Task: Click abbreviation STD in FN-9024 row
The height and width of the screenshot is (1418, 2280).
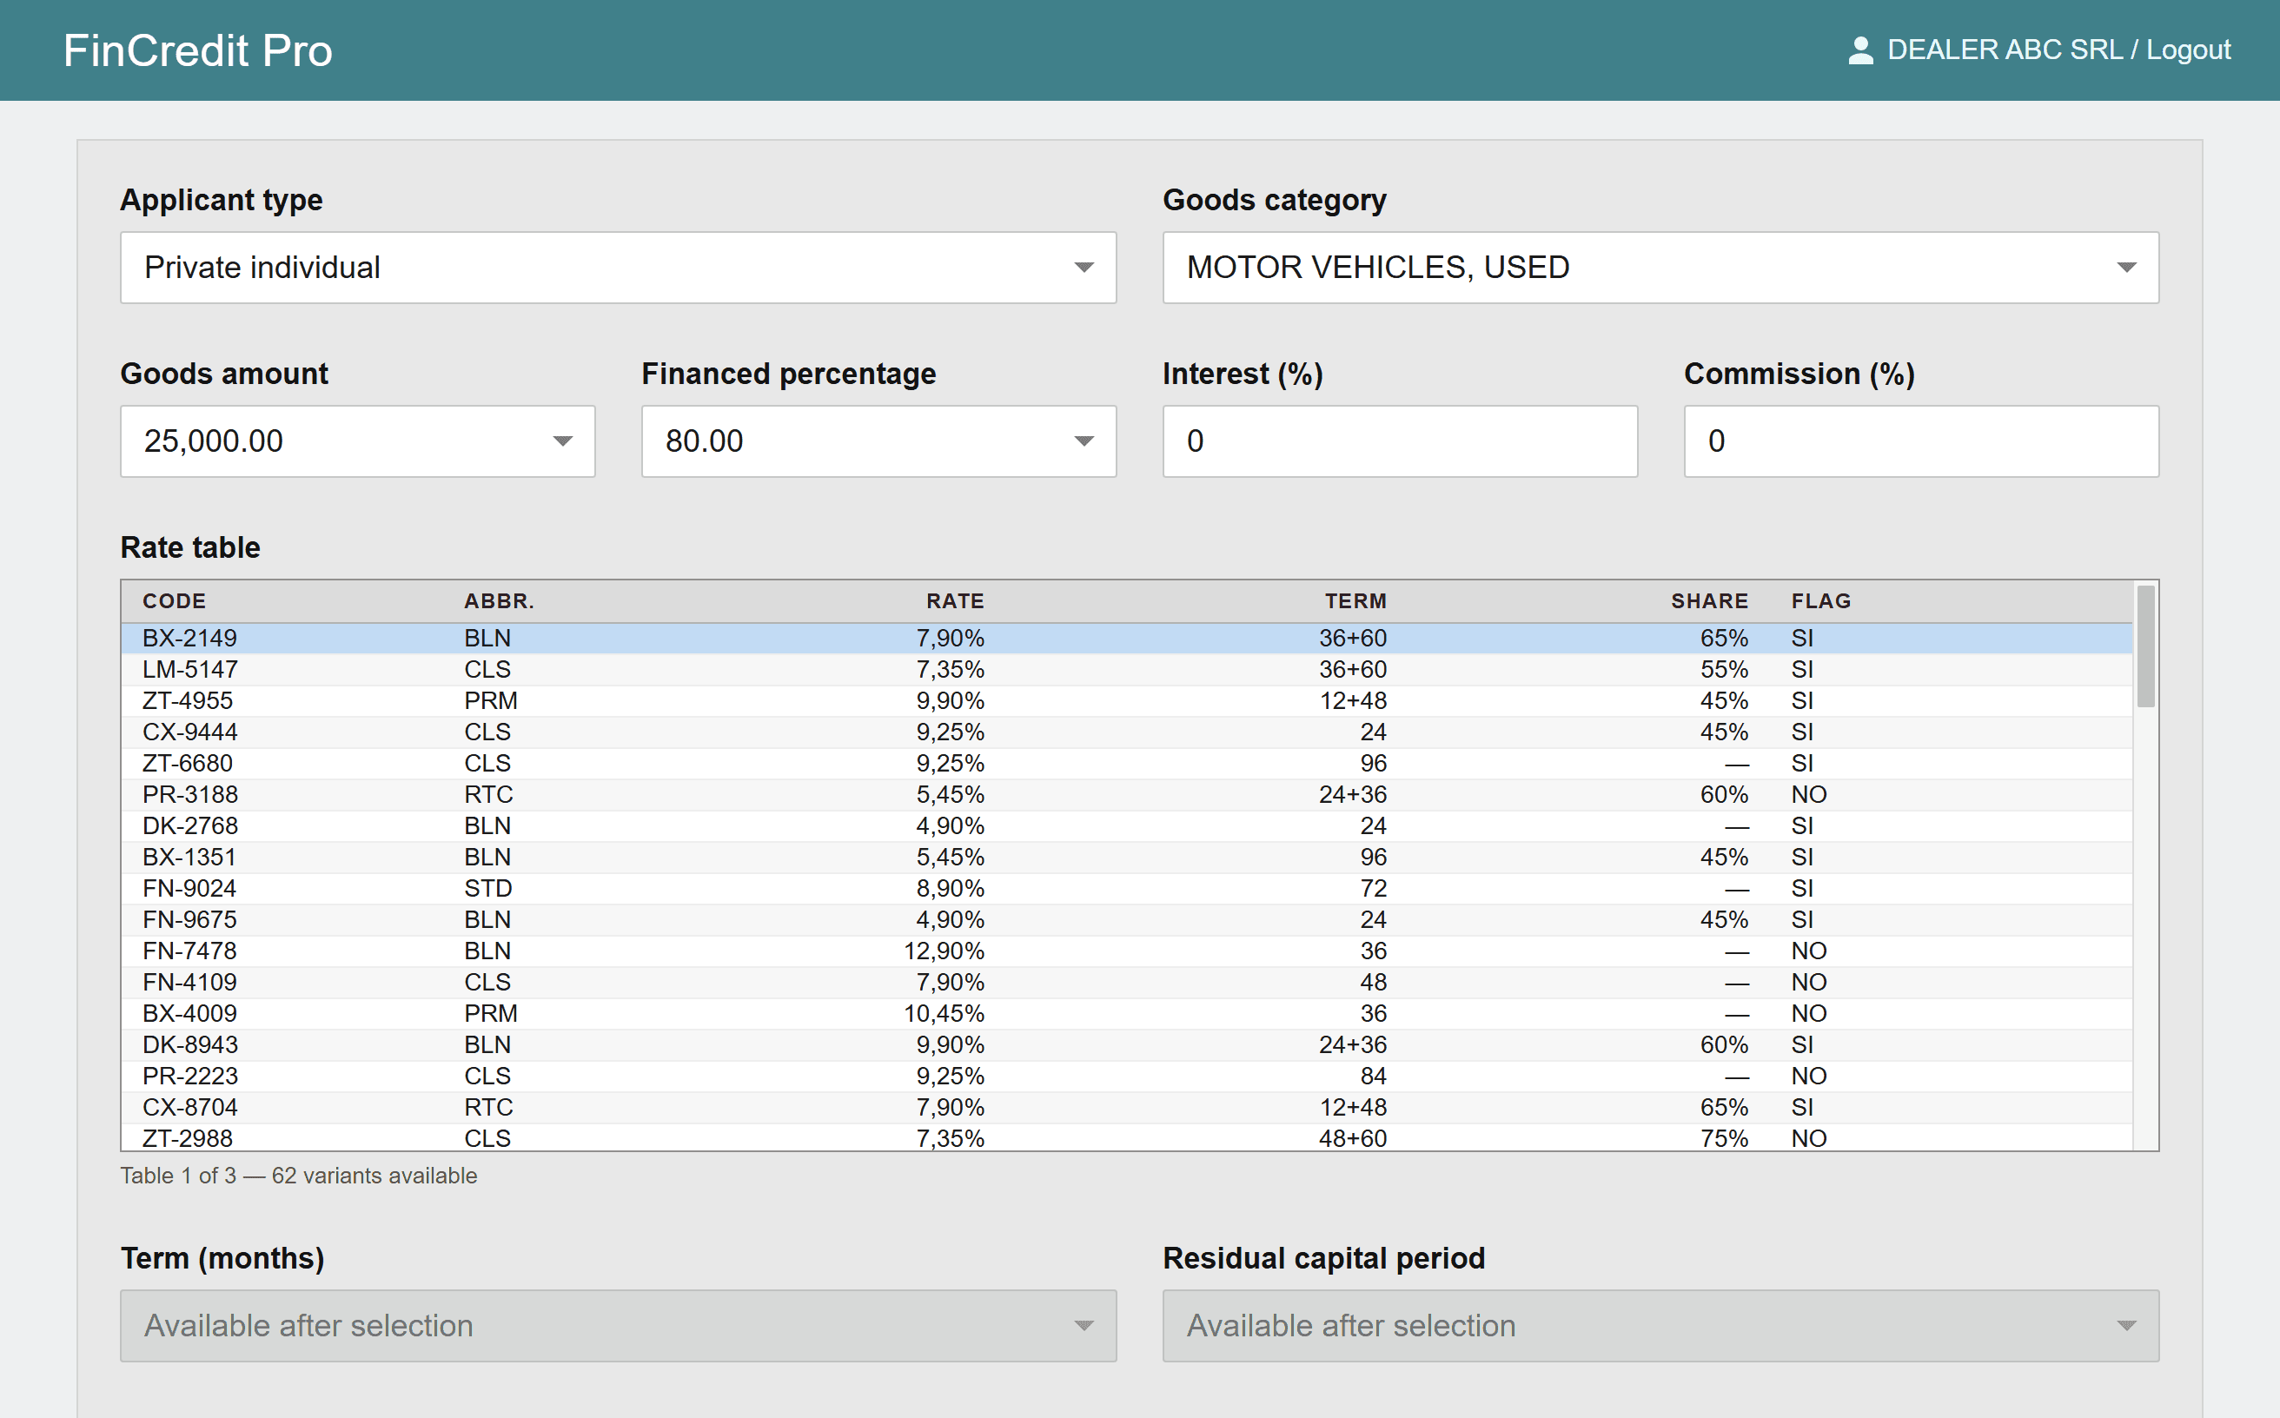Action: 487,888
